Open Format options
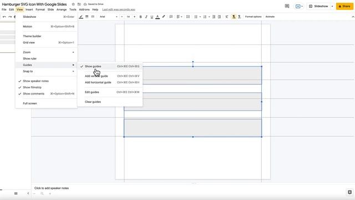 [253, 17]
